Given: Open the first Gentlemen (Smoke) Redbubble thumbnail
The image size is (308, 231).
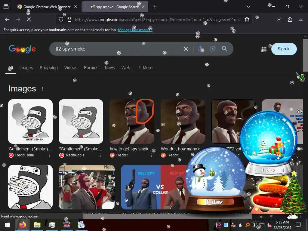Looking at the screenshot, I should pos(30,122).
